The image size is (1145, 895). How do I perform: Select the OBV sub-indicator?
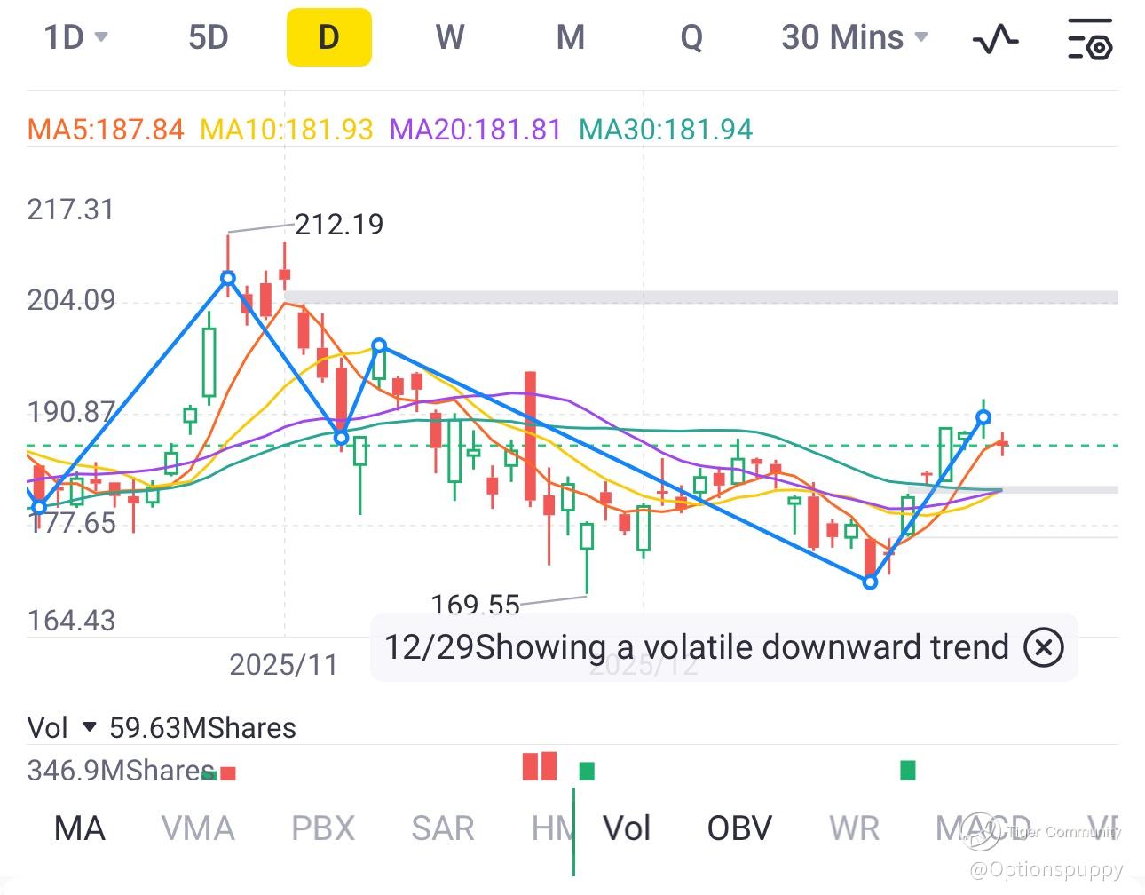tap(739, 828)
